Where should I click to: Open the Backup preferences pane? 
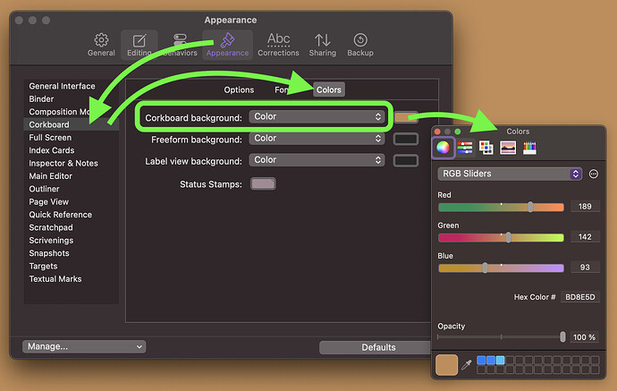click(360, 45)
